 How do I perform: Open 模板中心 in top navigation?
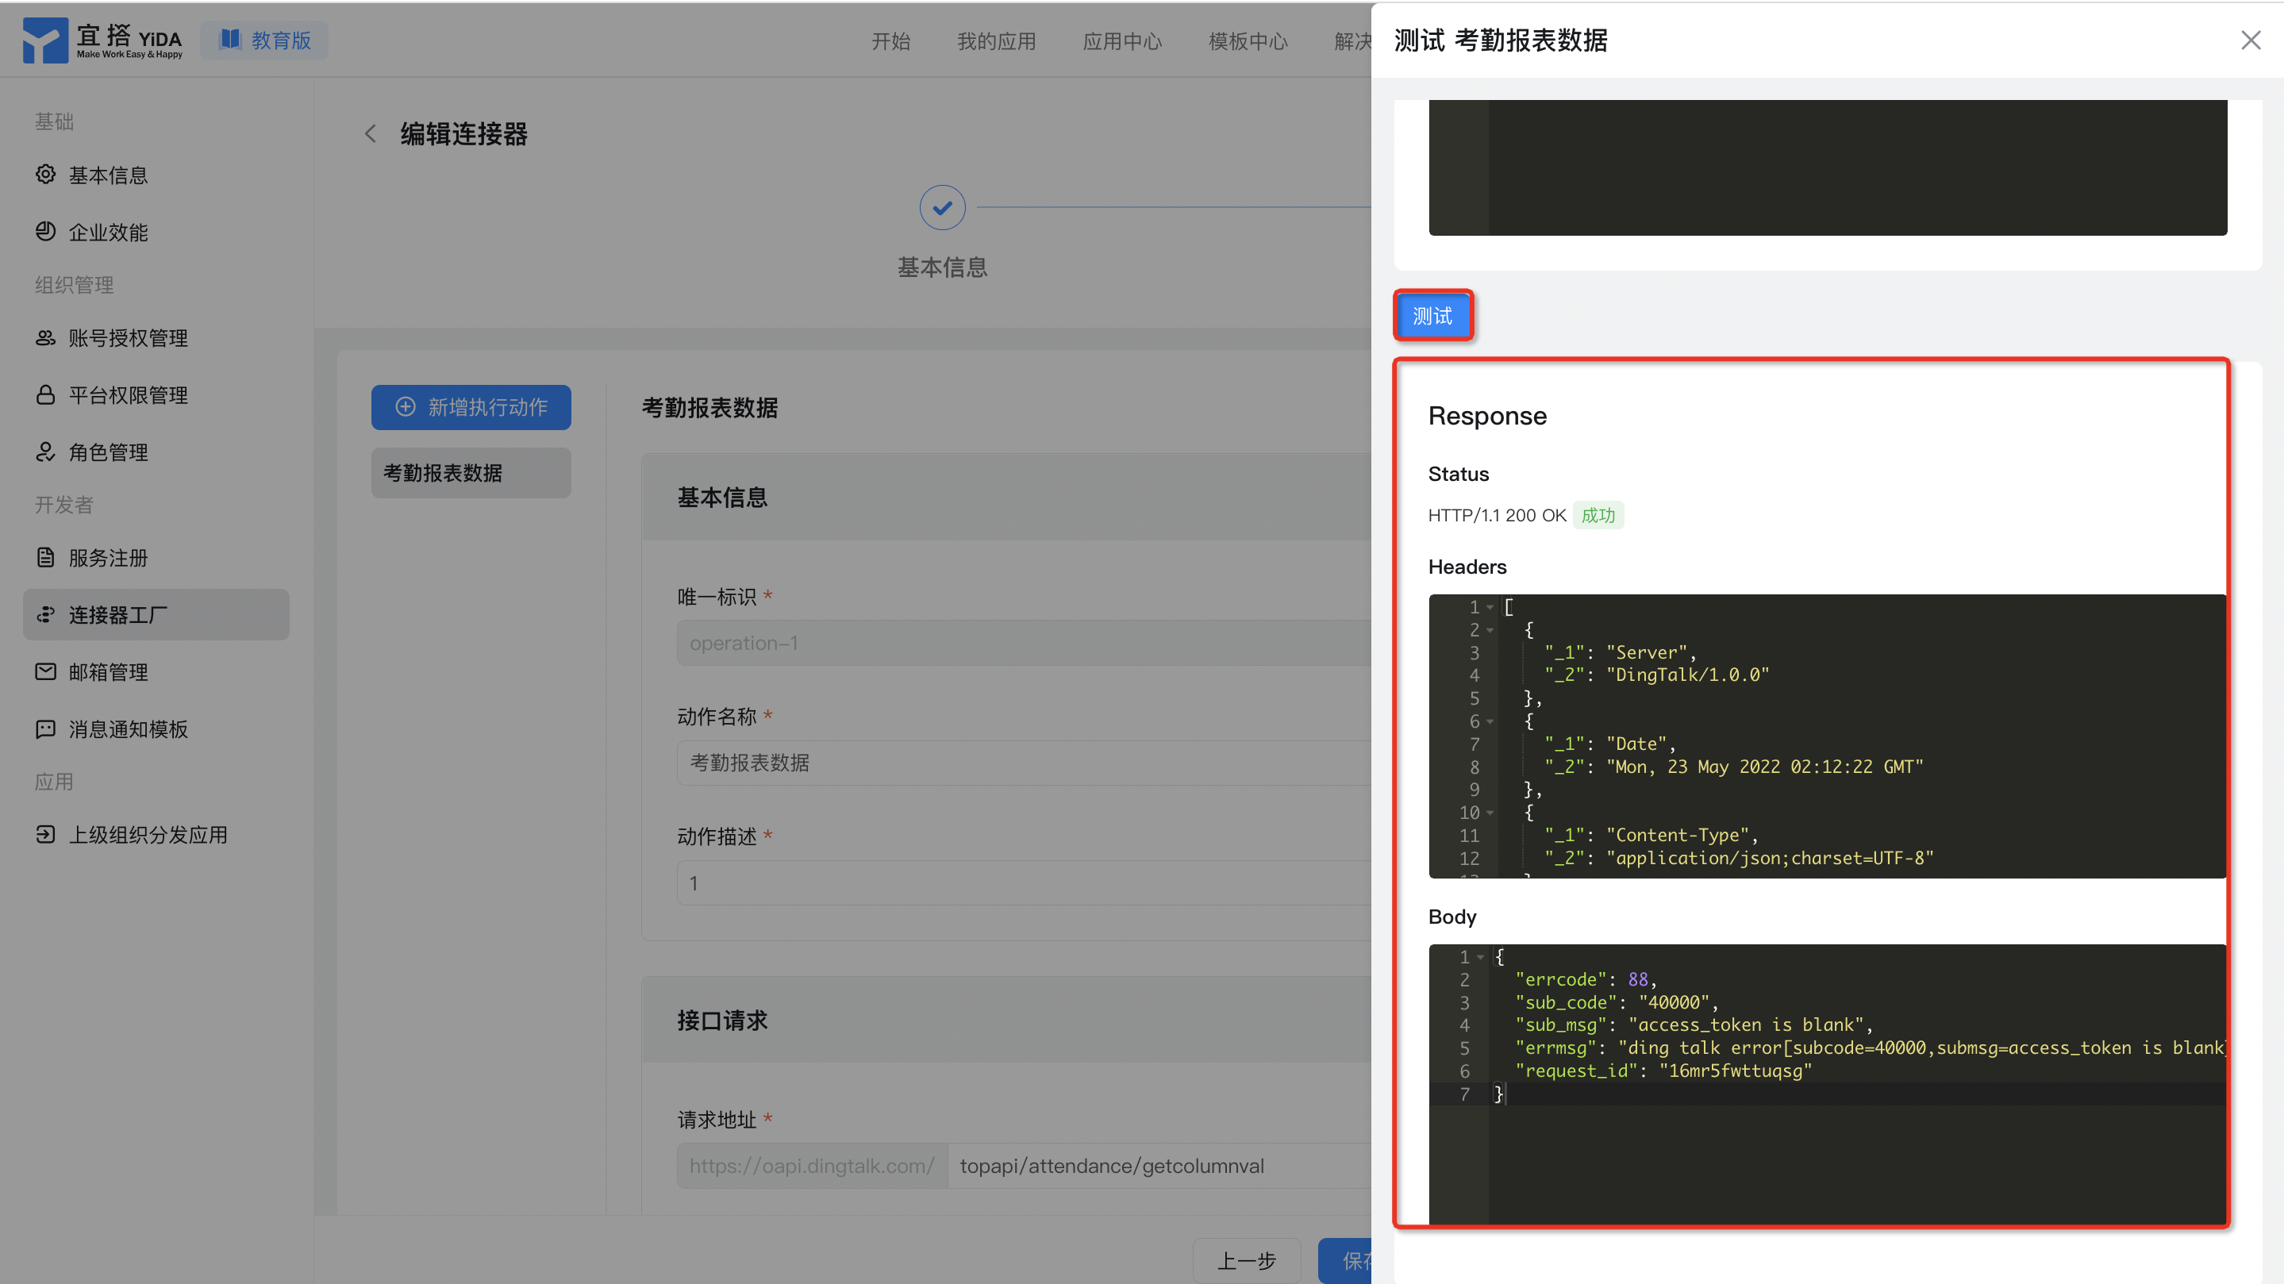point(1248,40)
